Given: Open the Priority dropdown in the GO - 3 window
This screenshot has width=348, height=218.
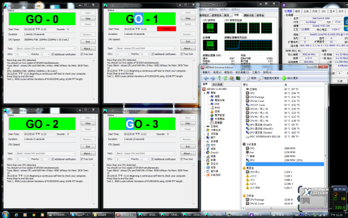Looking at the screenshot, I should coord(145,159).
